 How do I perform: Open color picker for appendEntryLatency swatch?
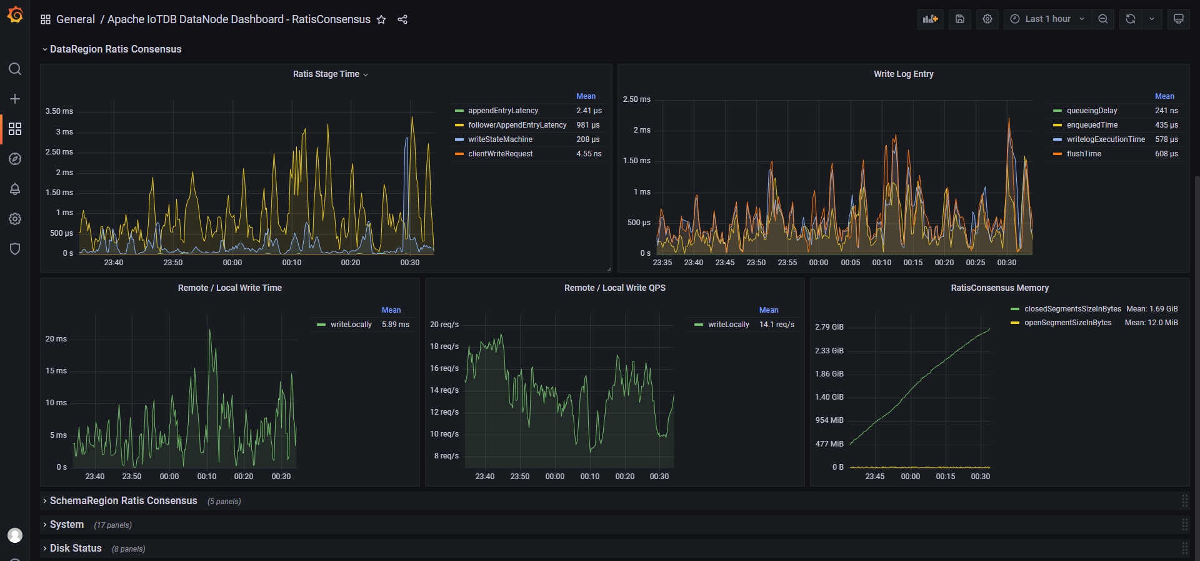pyautogui.click(x=459, y=111)
